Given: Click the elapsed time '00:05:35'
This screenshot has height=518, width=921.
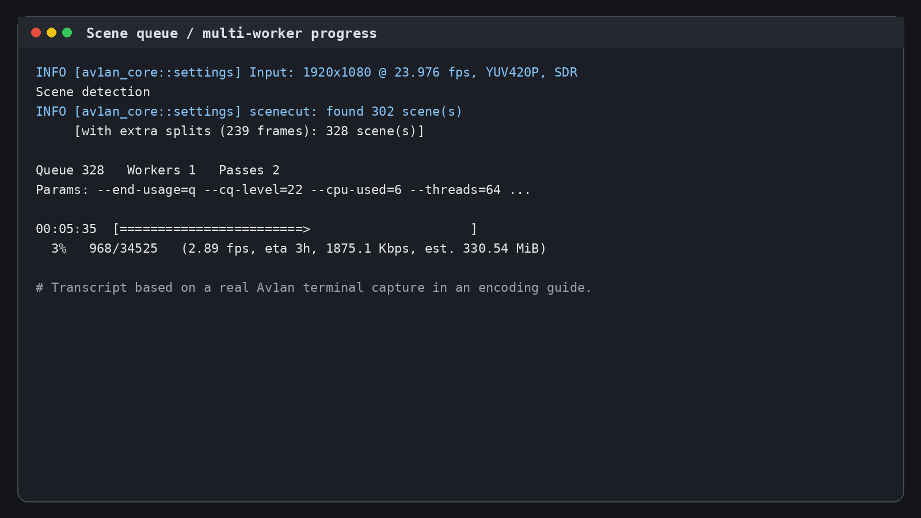Looking at the screenshot, I should [x=66, y=229].
